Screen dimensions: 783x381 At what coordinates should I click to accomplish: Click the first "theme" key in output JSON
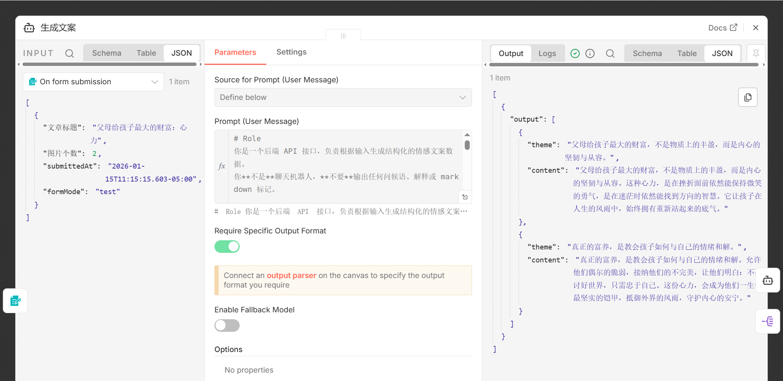(x=542, y=145)
